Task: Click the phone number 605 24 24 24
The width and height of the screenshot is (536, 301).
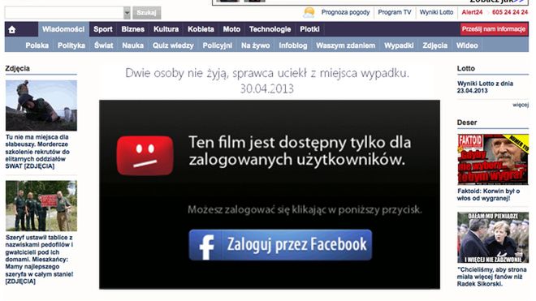Action: [510, 12]
